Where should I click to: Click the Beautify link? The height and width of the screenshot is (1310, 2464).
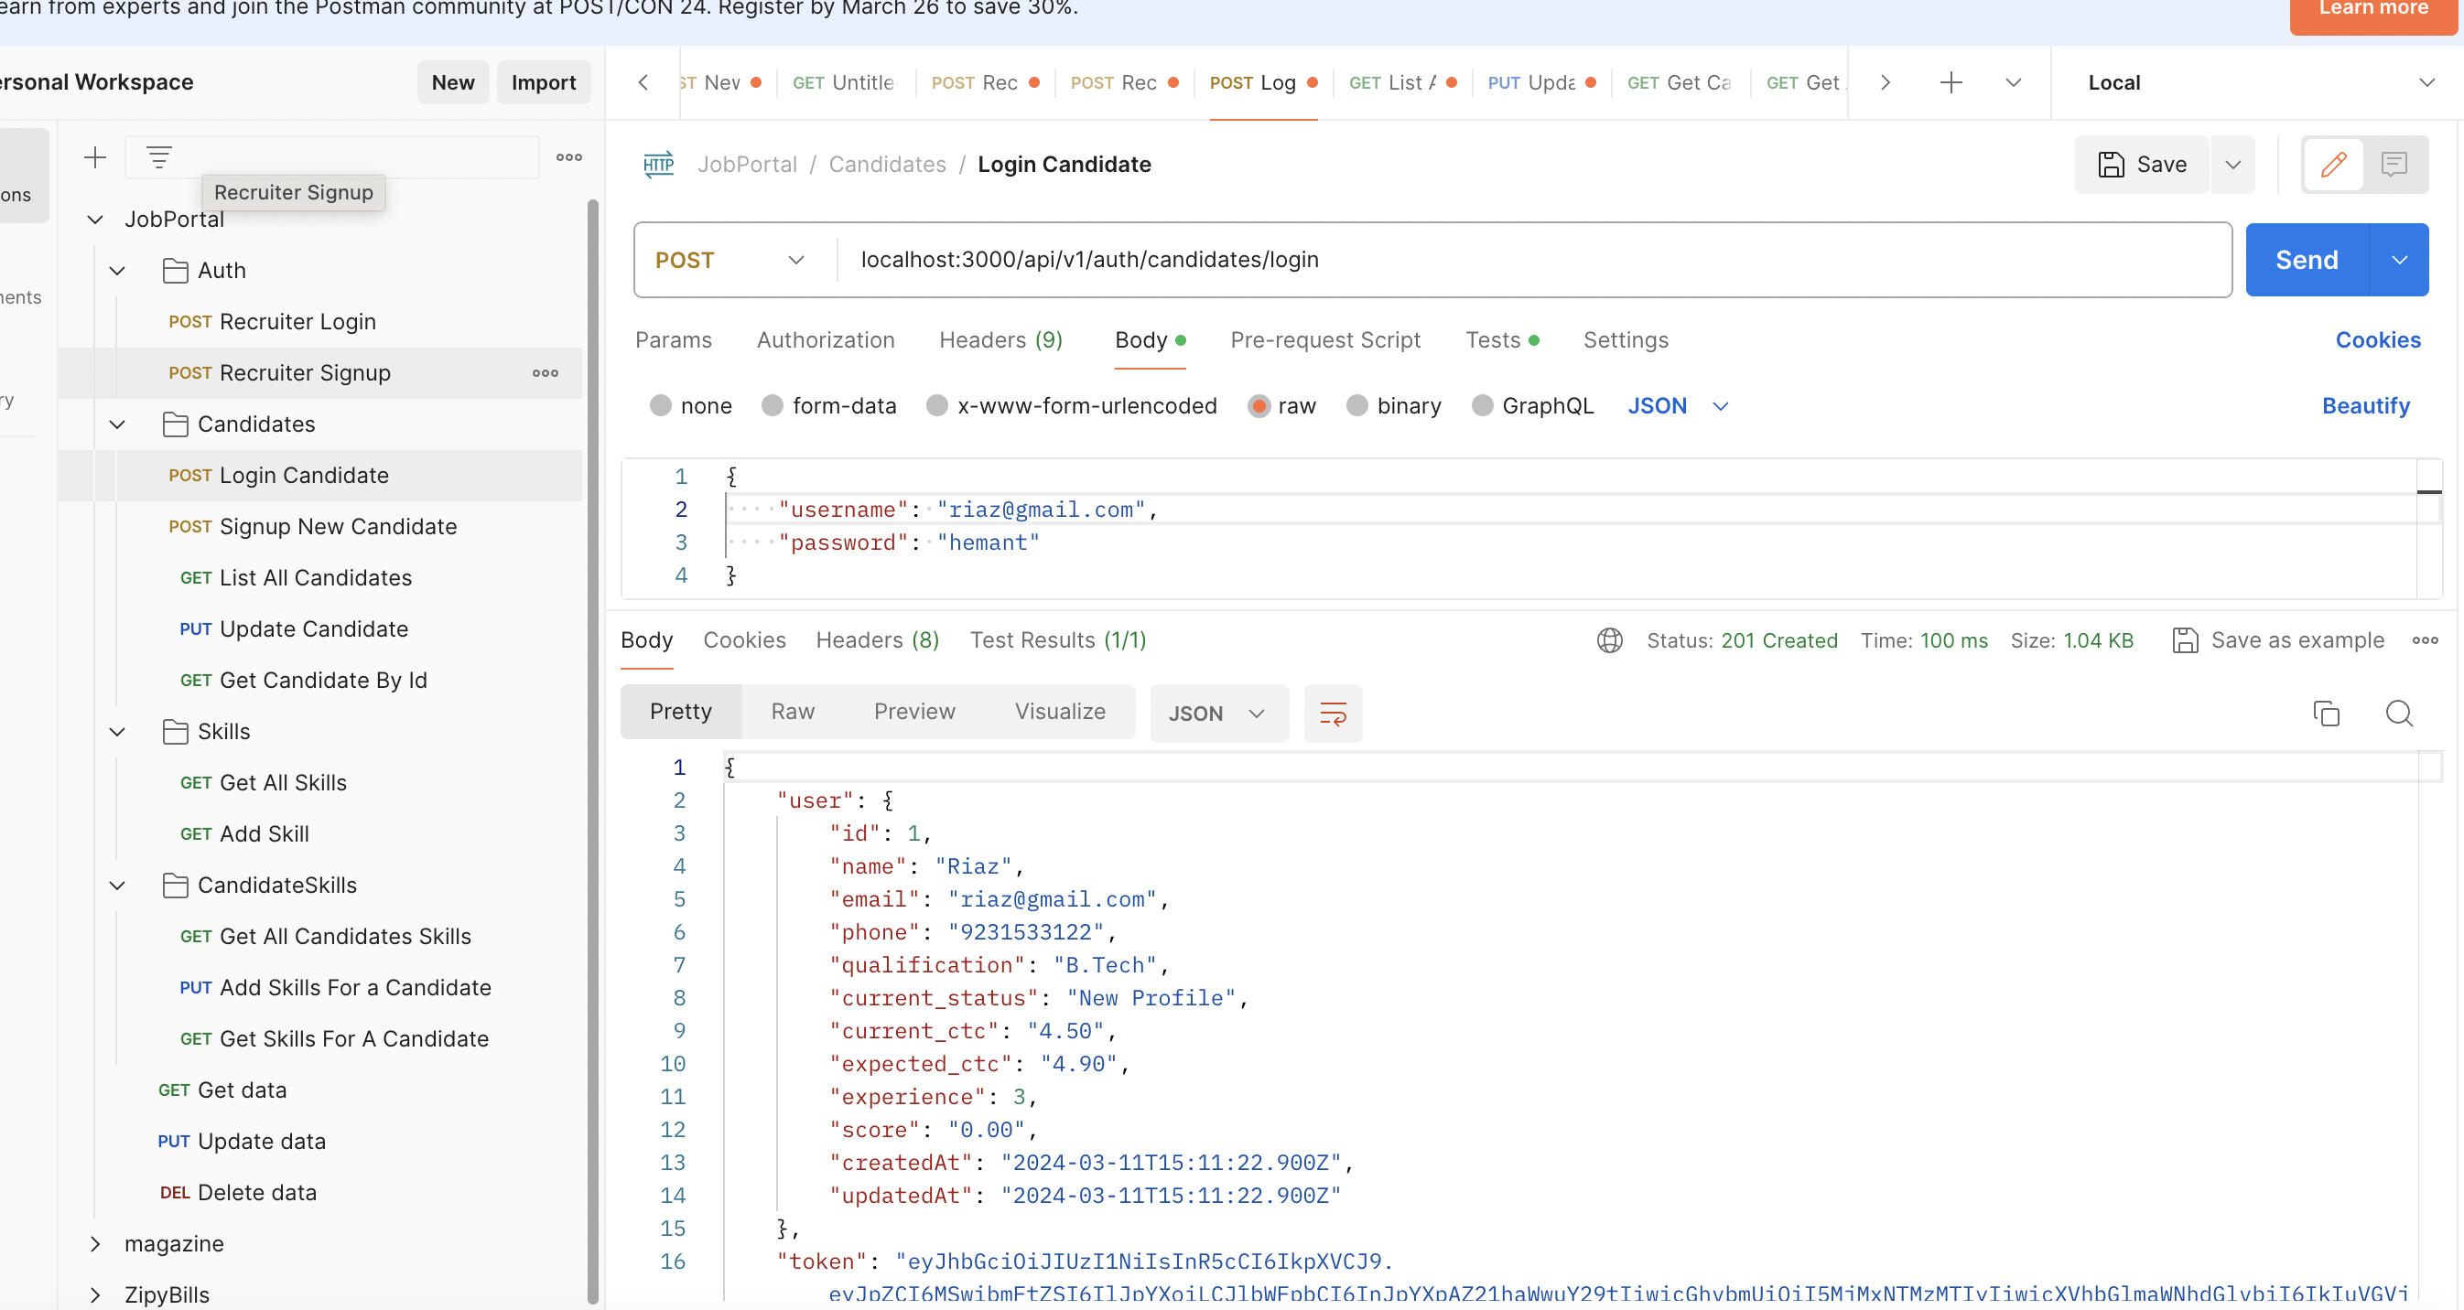click(2364, 406)
